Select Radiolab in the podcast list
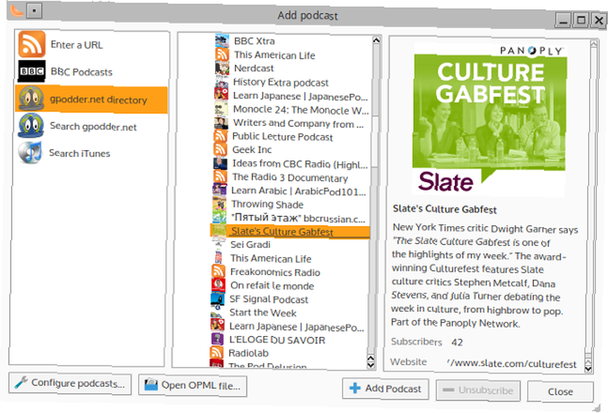608x413 pixels. pyautogui.click(x=249, y=353)
